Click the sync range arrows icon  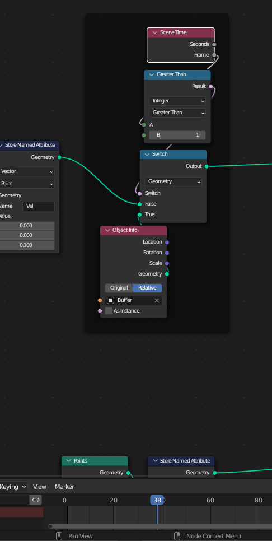click(36, 500)
